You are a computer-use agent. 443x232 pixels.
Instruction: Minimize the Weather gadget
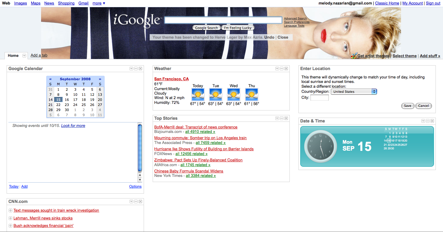tap(282, 69)
